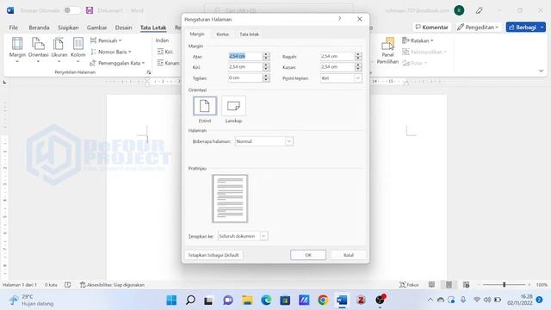Click Tetapkan Sebagai Default button
Screen dimensions: 551x310
click(214, 255)
